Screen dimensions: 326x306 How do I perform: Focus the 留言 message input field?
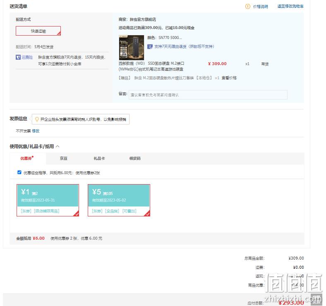pos(208,95)
